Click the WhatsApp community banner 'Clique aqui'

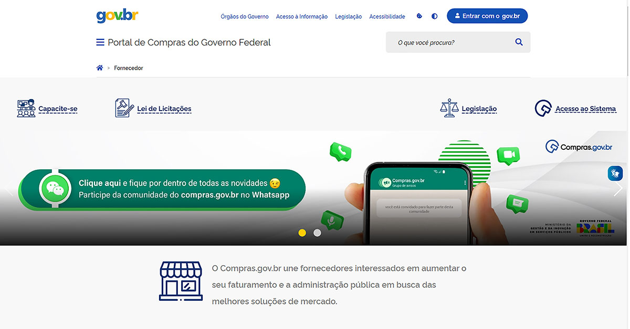click(x=162, y=189)
